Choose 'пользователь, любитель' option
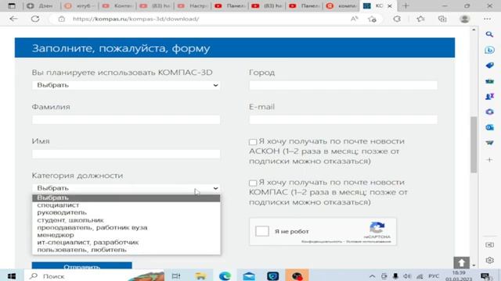This screenshot has width=501, height=281. [x=126, y=250]
